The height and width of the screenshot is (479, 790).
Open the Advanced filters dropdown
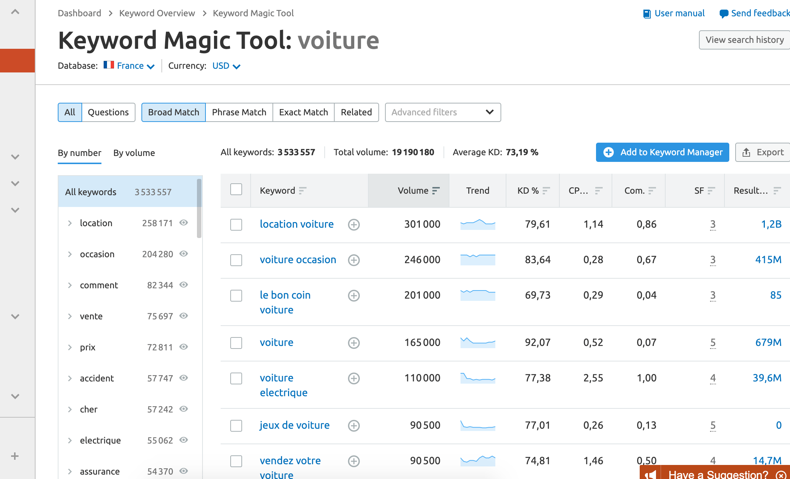coord(443,112)
